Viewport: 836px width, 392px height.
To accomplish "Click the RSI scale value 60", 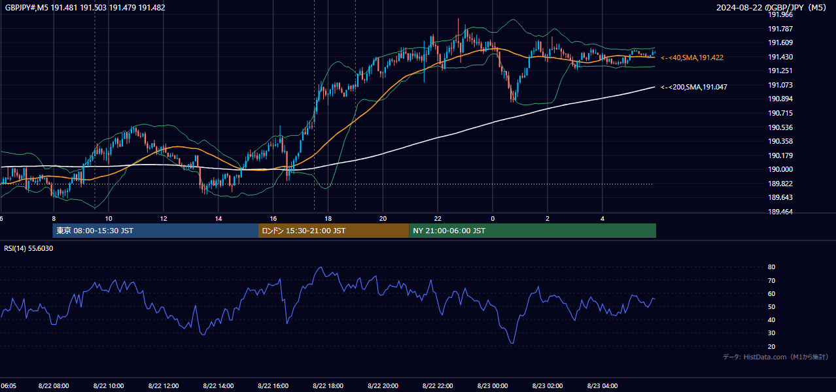I will pos(771,293).
